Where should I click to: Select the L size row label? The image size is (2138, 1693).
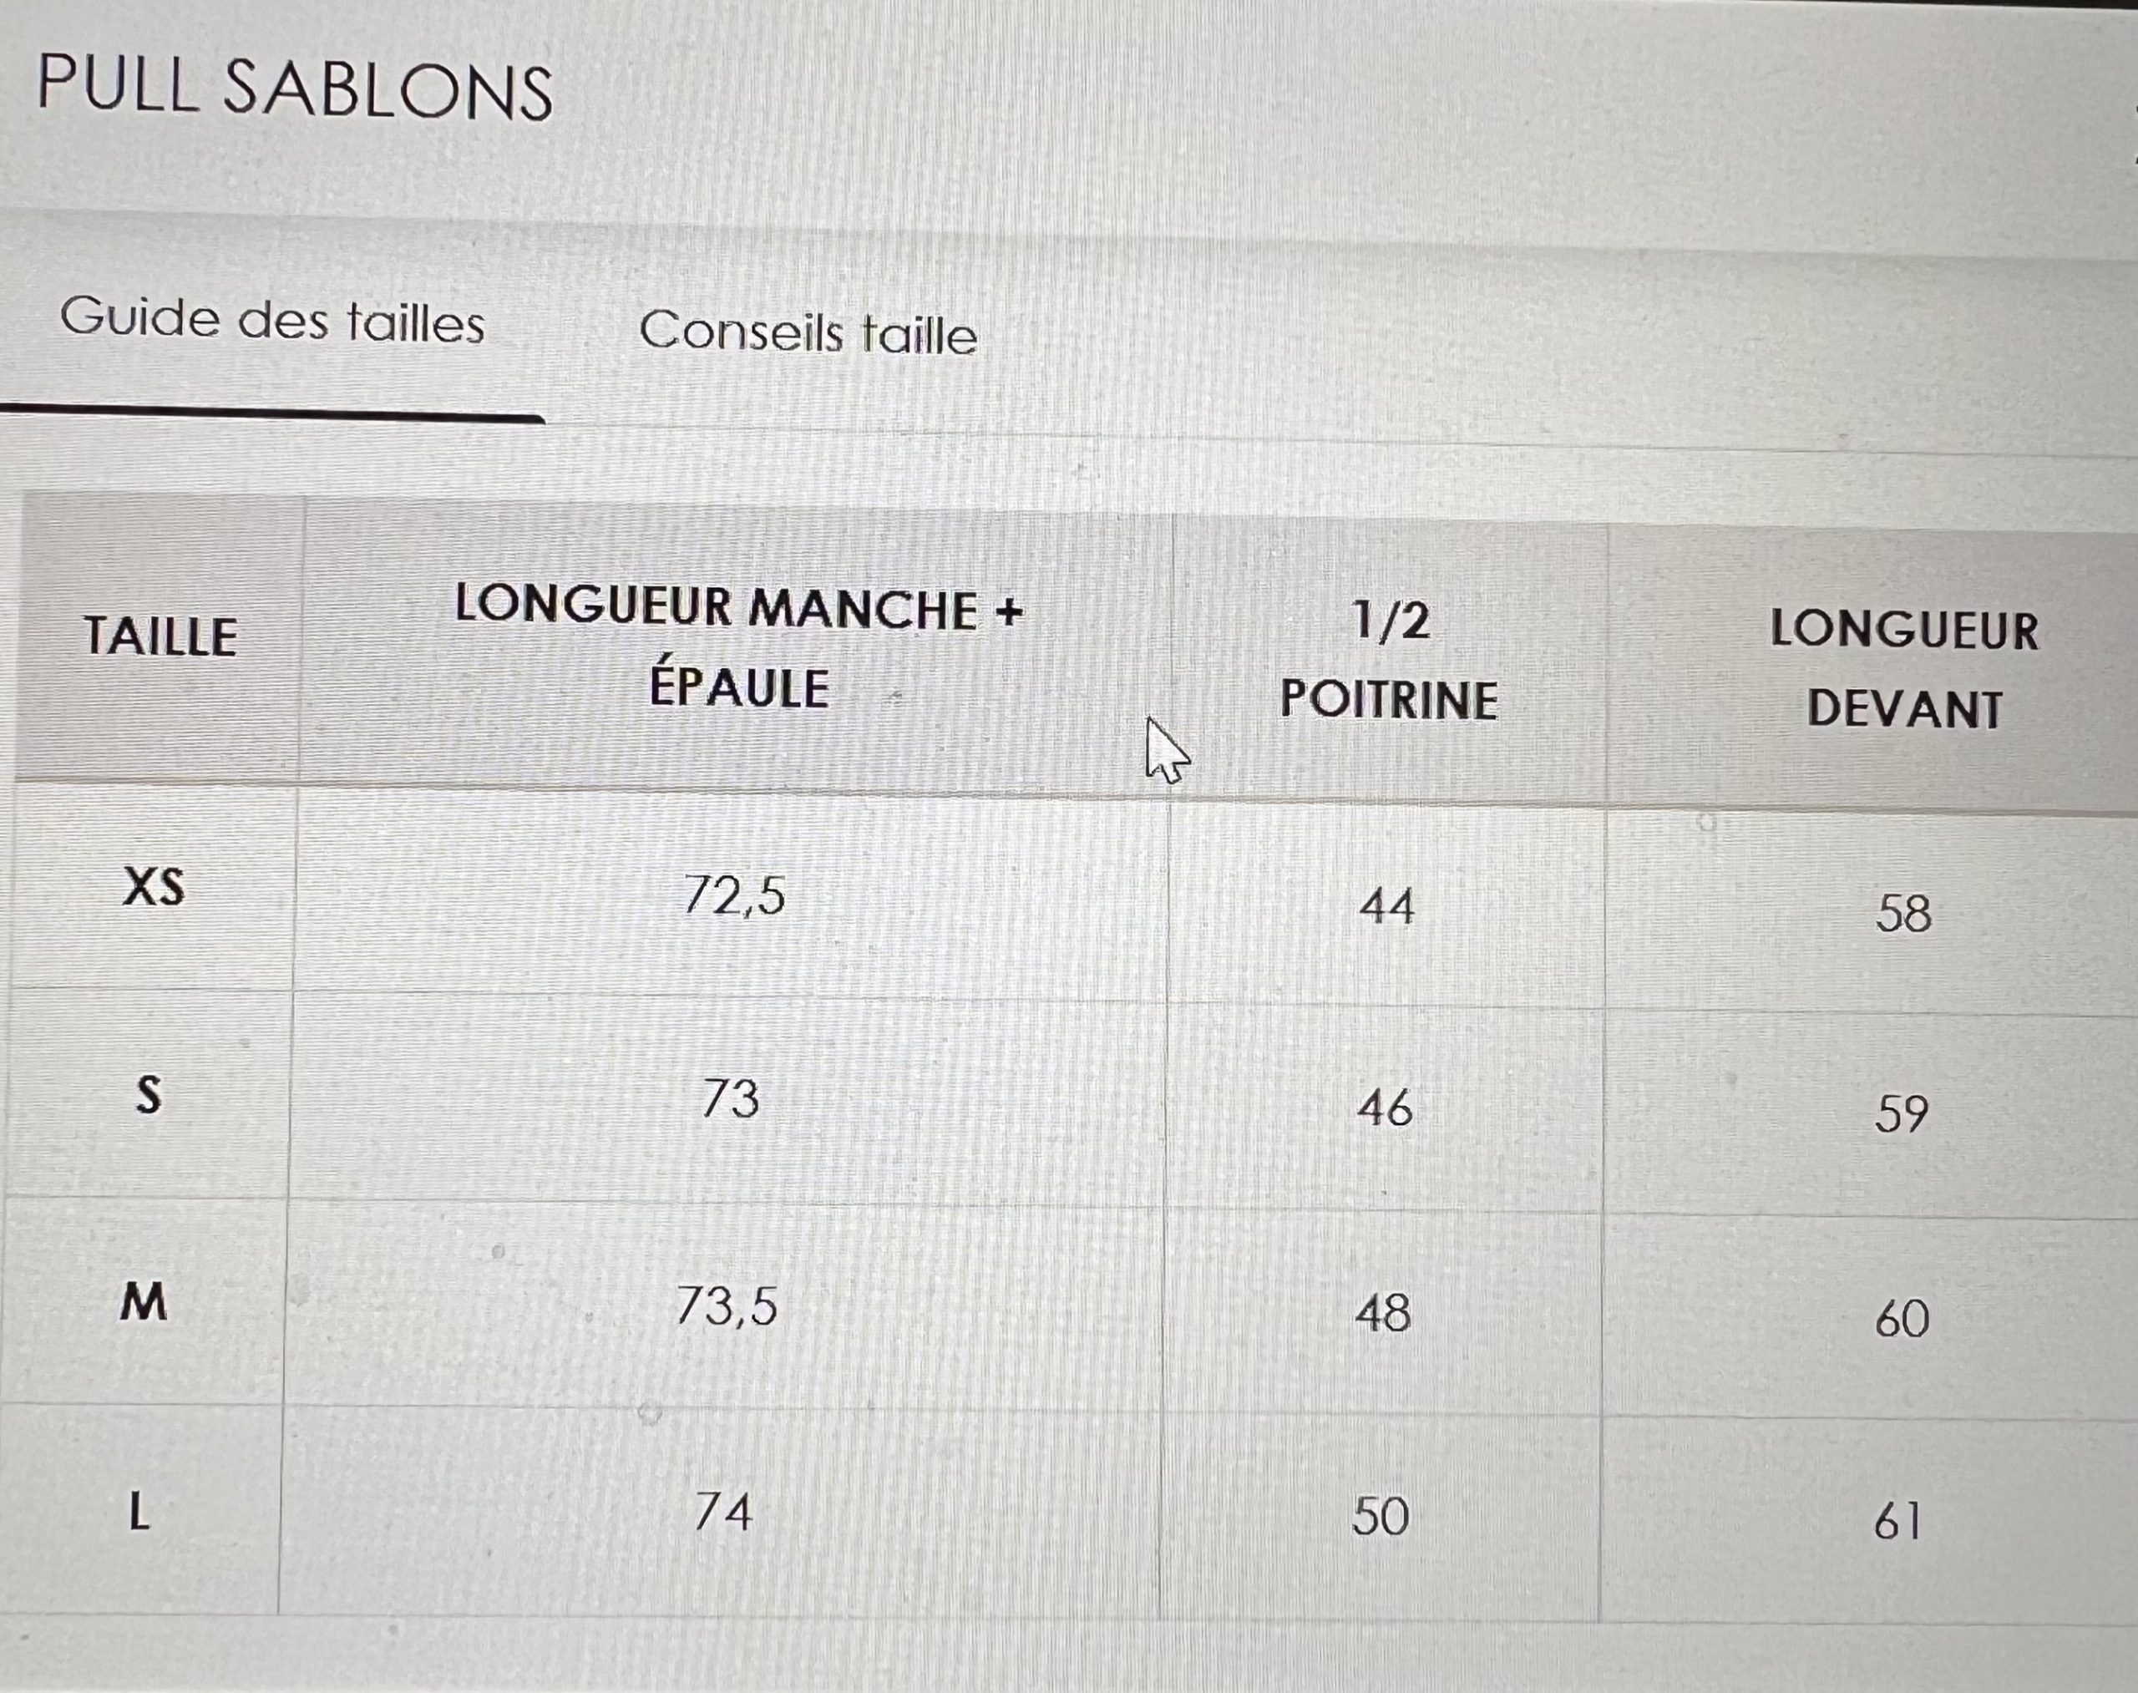139,1513
